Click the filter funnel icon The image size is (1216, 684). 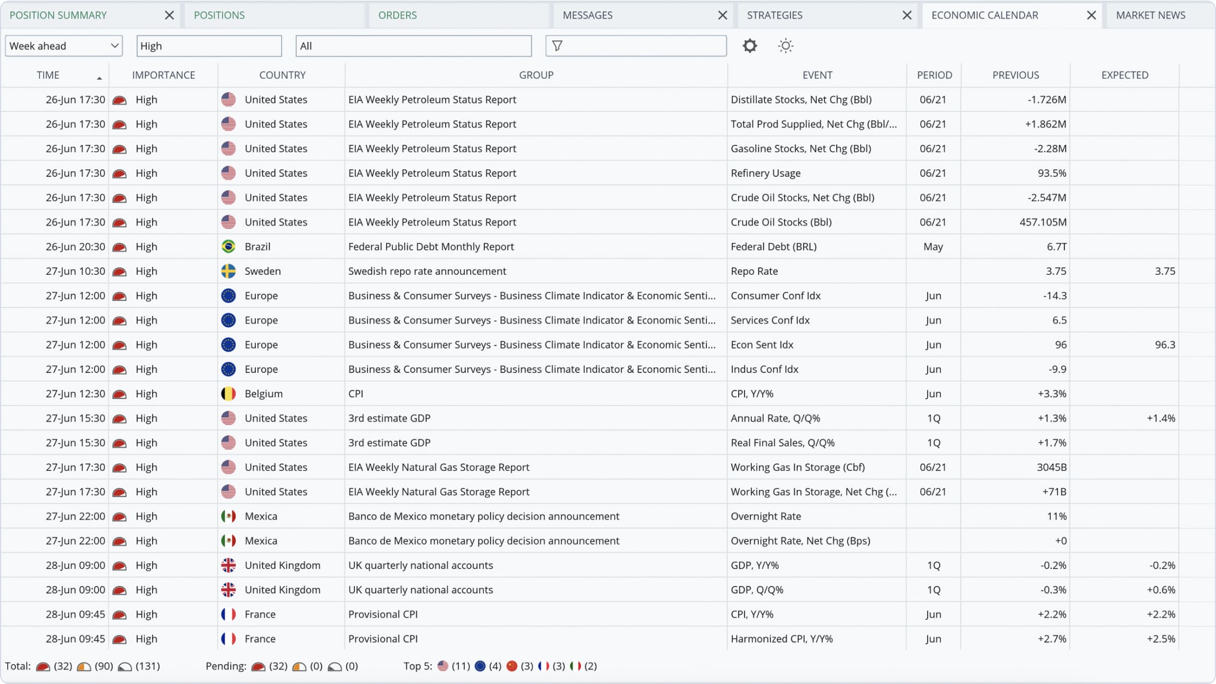tap(557, 46)
